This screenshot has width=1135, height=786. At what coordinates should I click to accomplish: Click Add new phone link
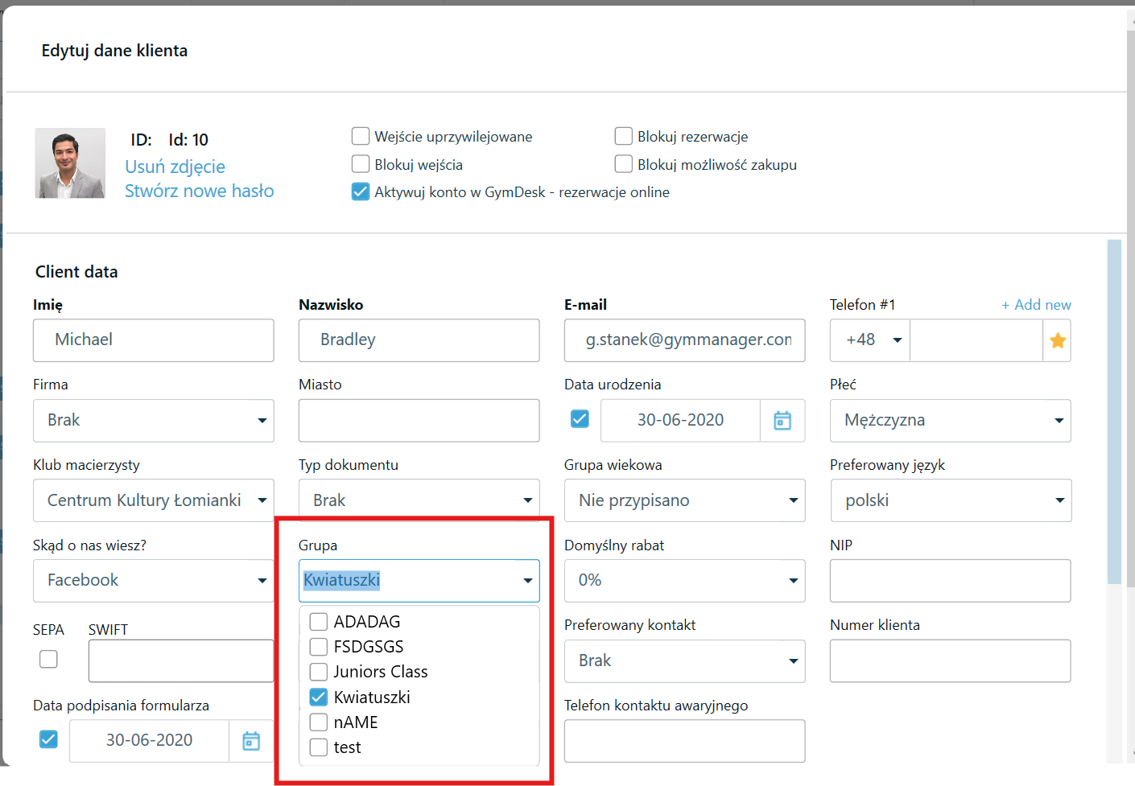coord(1036,305)
